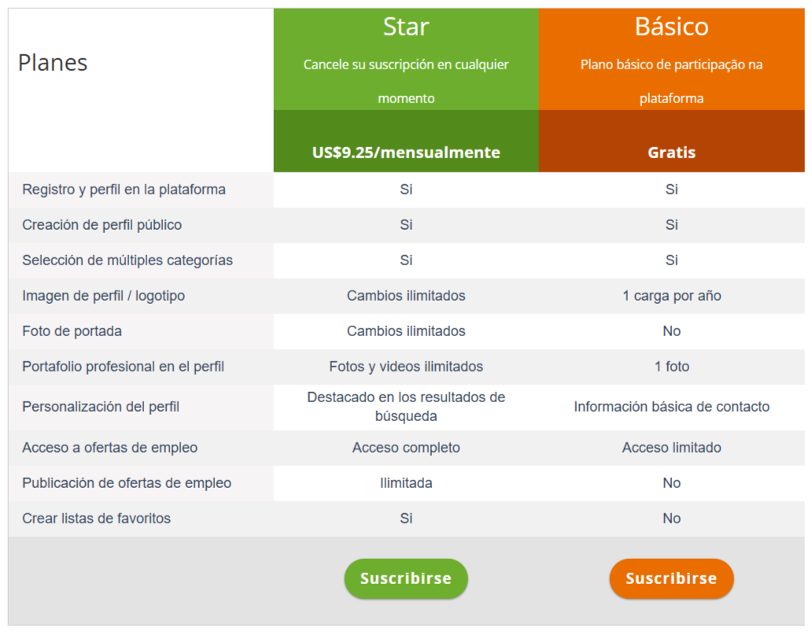Screen dimensions: 812x632
Task: Click 'Publicación de ofertas de empleo' label
Action: click(127, 482)
